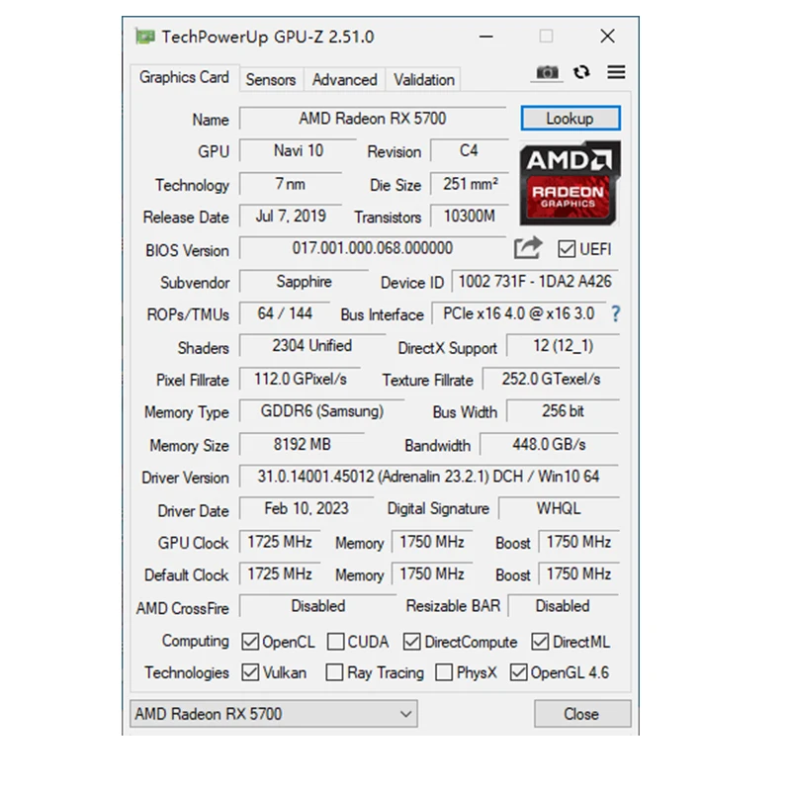Image resolution: width=791 pixels, height=791 pixels.
Task: Take a screenshot with the camera icon
Action: coord(548,72)
